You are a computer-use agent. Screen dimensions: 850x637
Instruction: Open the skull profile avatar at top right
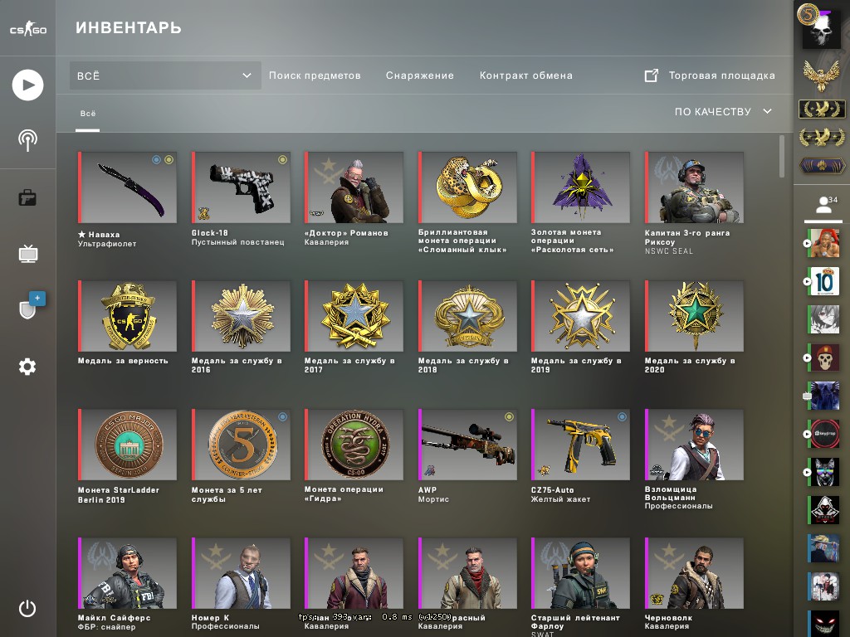coord(821,27)
